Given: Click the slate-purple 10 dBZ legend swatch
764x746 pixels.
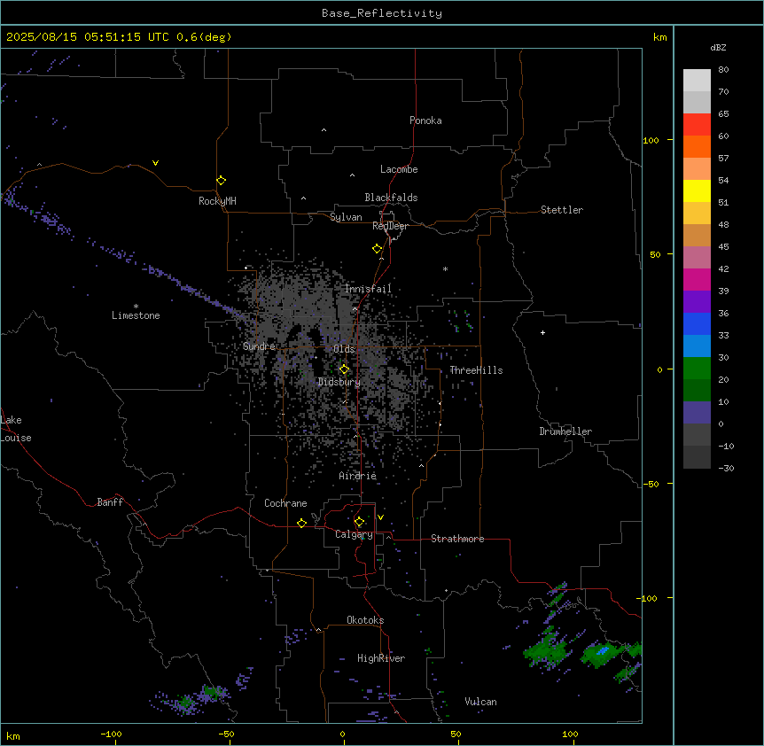Looking at the screenshot, I should 697,413.
